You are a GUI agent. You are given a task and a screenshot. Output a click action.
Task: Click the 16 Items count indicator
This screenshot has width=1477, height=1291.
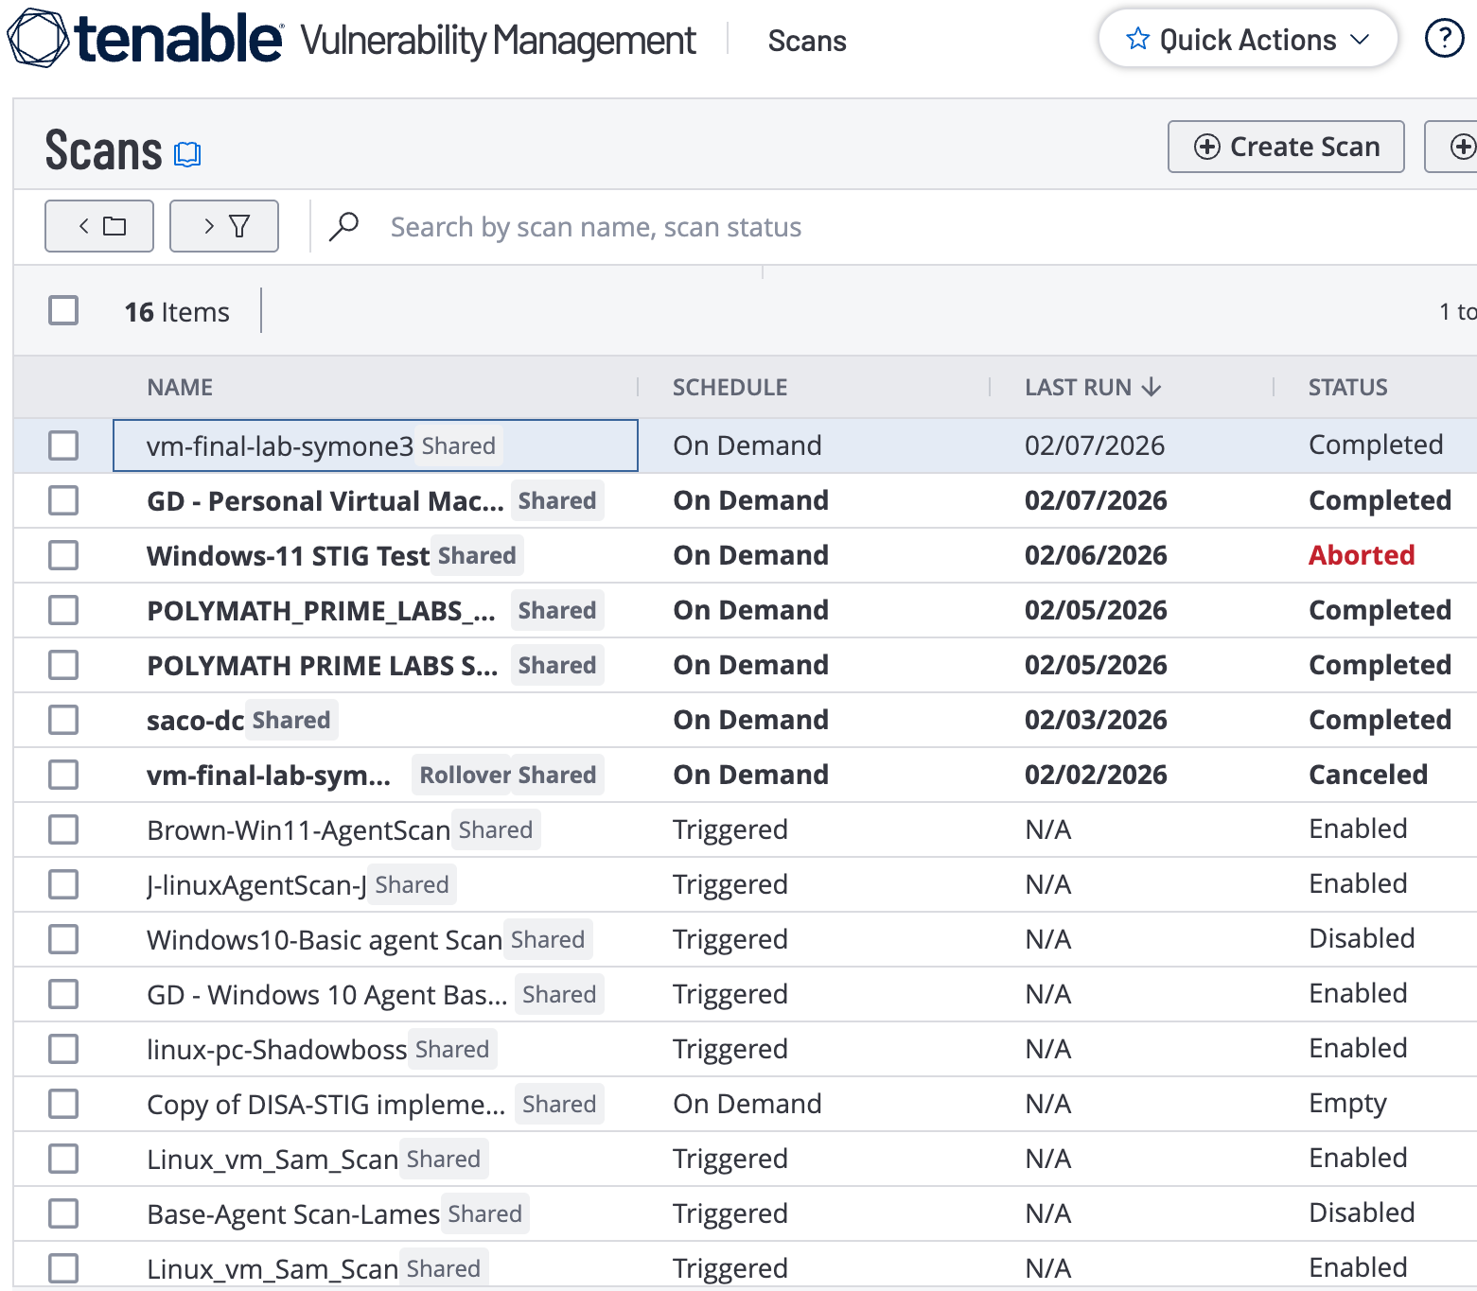pos(176,311)
